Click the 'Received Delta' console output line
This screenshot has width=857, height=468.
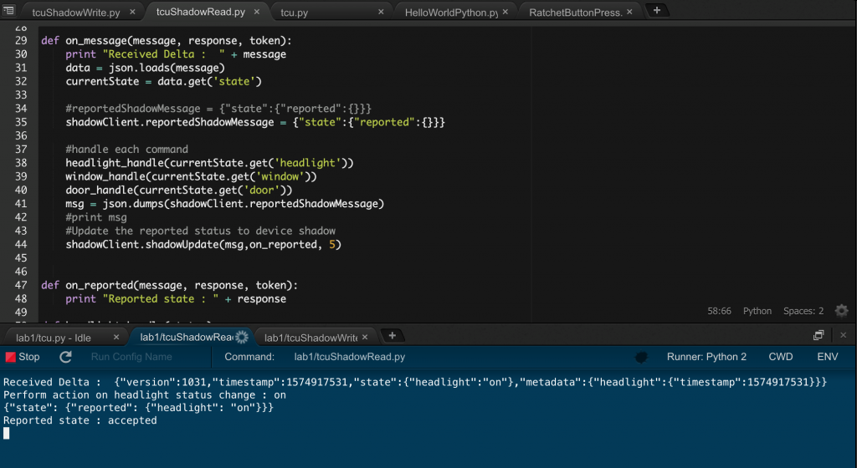(x=415, y=383)
